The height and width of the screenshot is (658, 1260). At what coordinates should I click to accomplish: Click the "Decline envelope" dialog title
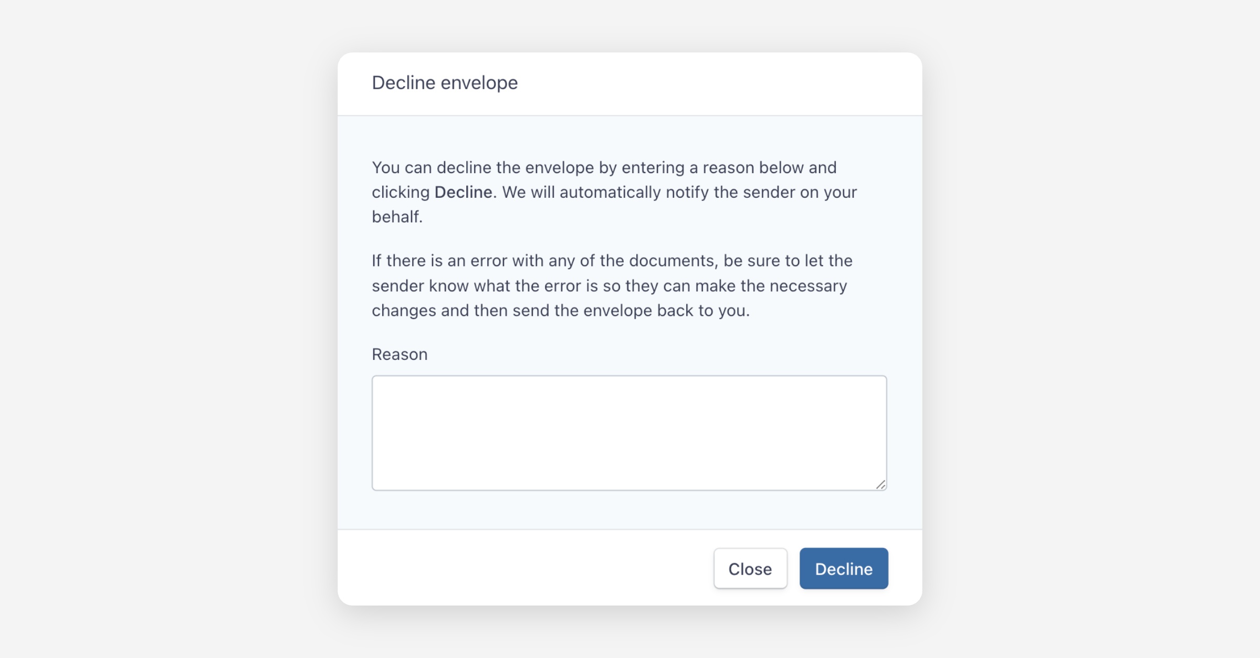445,83
